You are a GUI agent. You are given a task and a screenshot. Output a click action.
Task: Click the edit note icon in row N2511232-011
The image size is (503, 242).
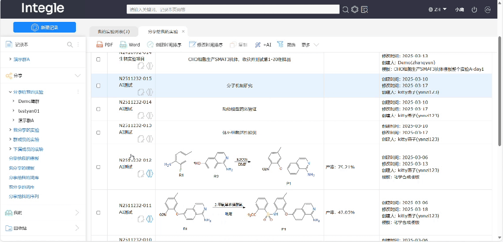pyautogui.click(x=141, y=219)
